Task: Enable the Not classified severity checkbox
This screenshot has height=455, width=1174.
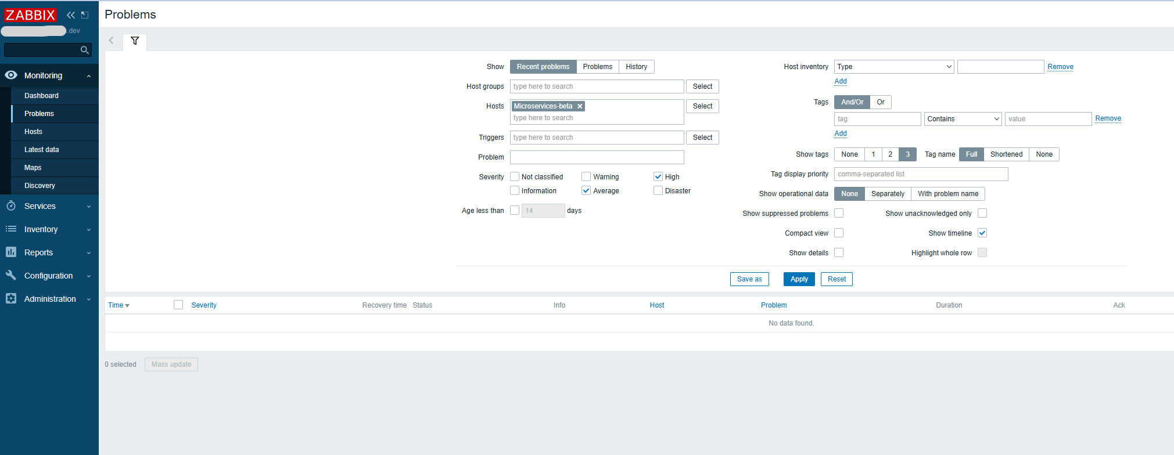Action: tap(515, 176)
